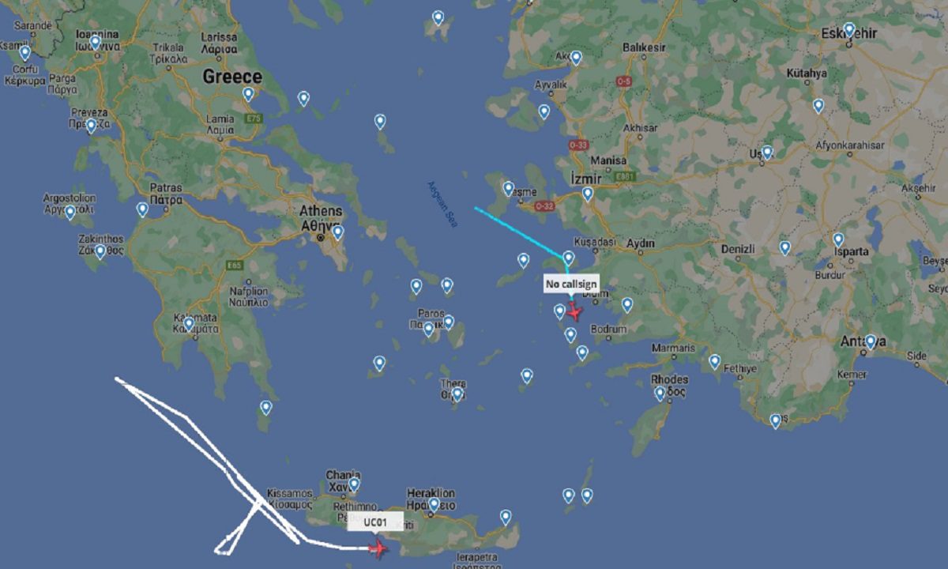Select the airport pin at Isparta
The height and width of the screenshot is (569, 948).
(838, 239)
